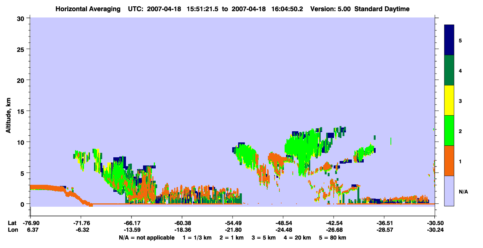Click the legend text '5 = 80 km'

tap(333, 238)
